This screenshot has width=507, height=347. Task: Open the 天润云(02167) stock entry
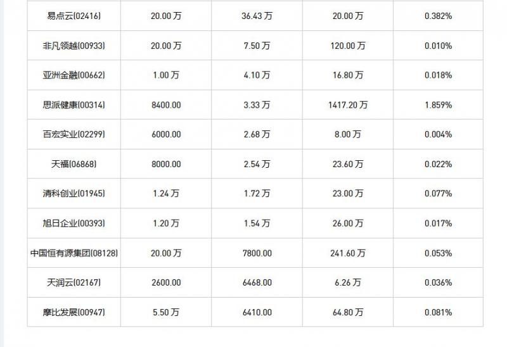click(74, 282)
